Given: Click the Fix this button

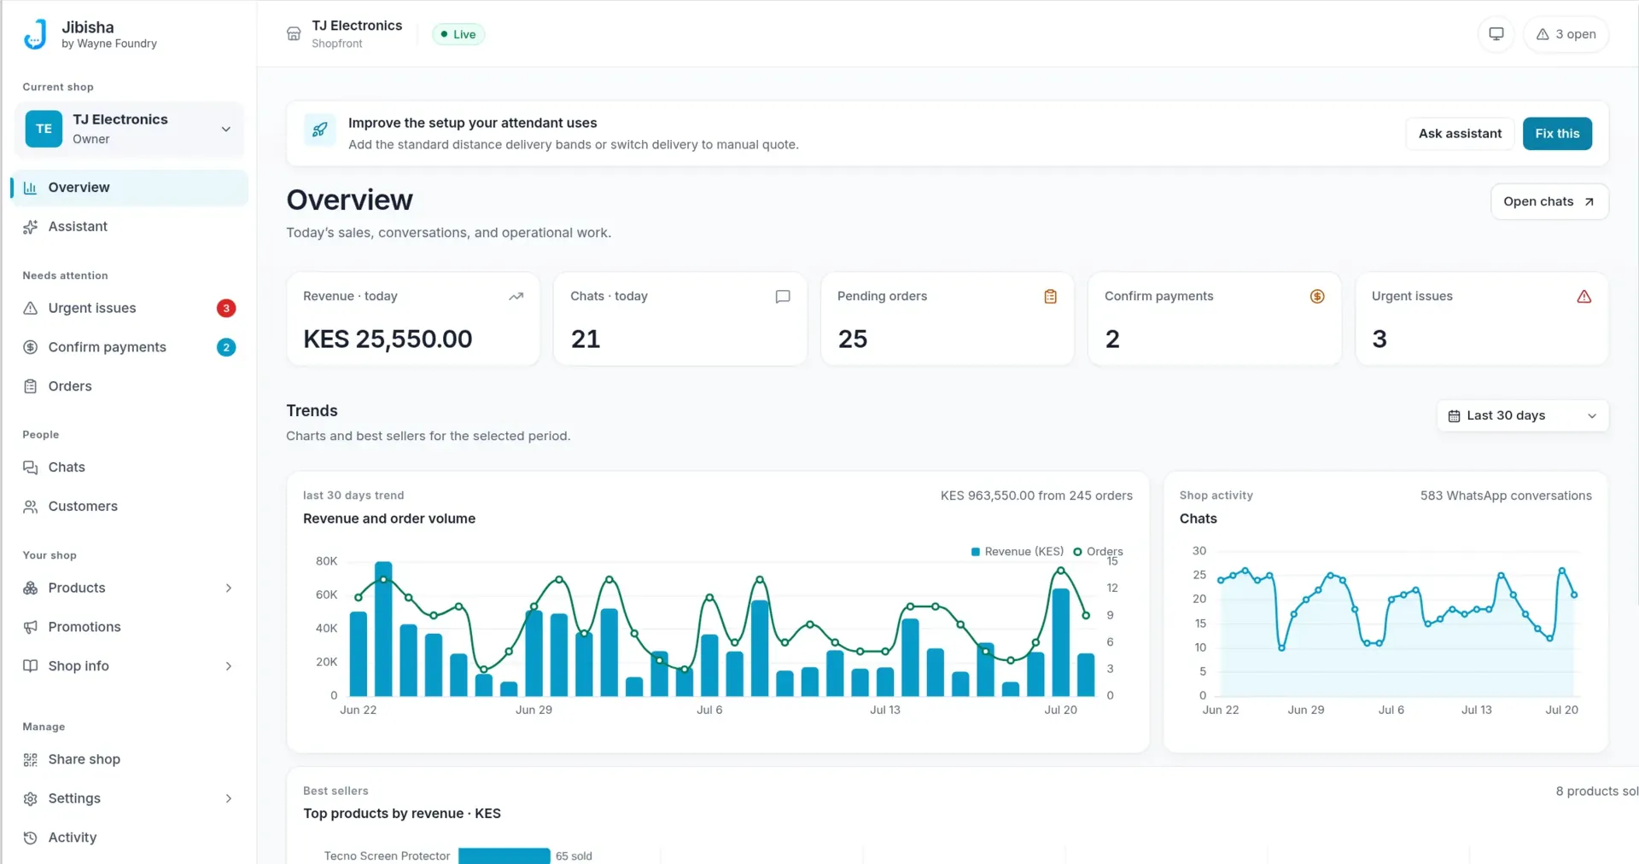Looking at the screenshot, I should click(x=1557, y=133).
